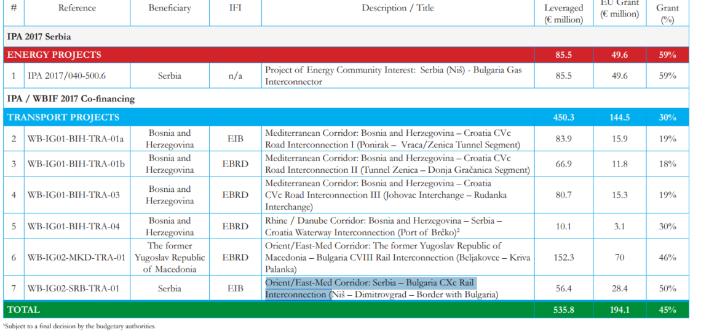
Task: Click reference "IPA 2017/040-500.6"
Action: [x=66, y=76]
